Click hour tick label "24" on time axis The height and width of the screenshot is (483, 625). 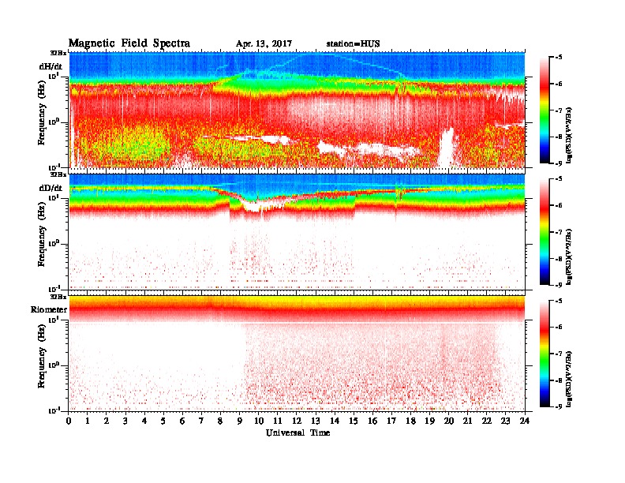pos(525,421)
